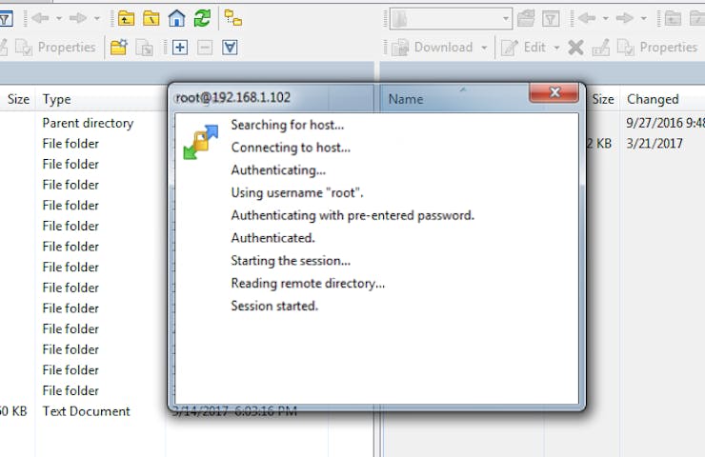Click the remote rename icon
The image size is (705, 457).
(x=601, y=48)
